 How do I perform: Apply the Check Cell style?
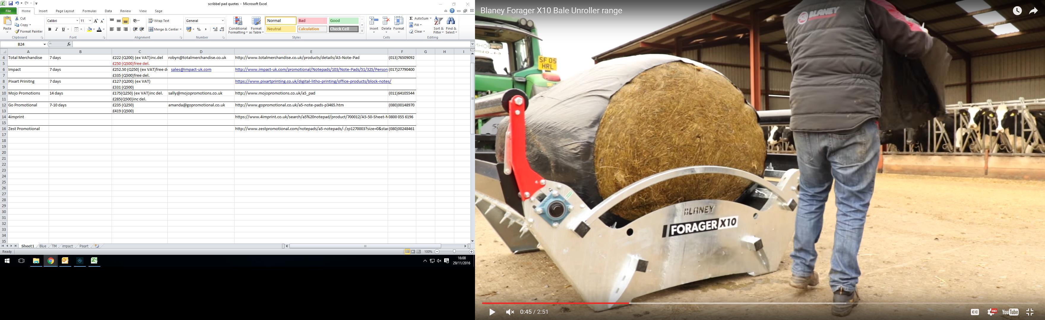click(343, 29)
